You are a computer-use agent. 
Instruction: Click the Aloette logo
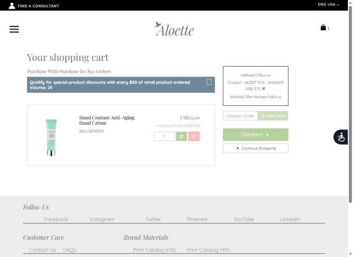point(174,29)
